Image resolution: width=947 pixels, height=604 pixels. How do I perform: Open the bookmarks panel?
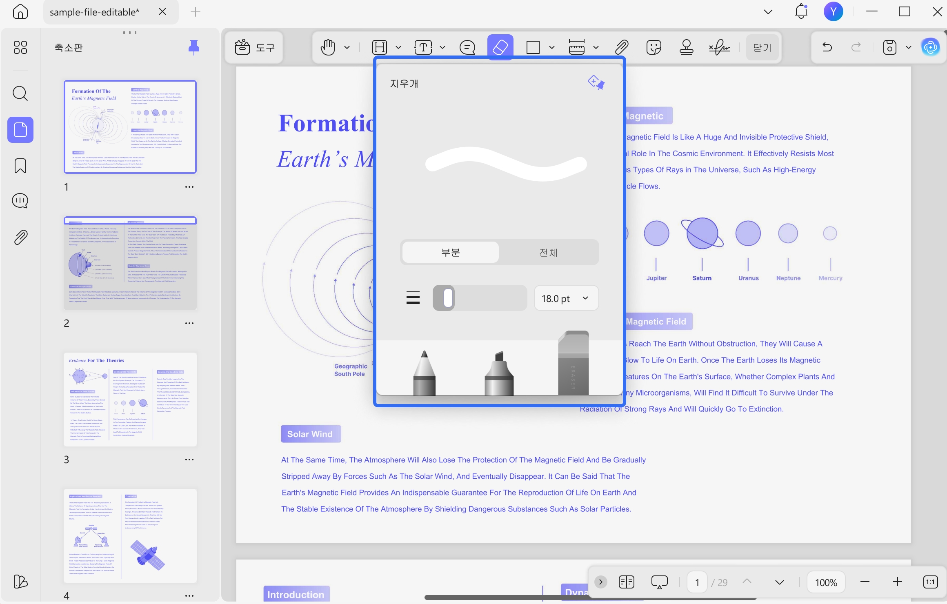20,166
